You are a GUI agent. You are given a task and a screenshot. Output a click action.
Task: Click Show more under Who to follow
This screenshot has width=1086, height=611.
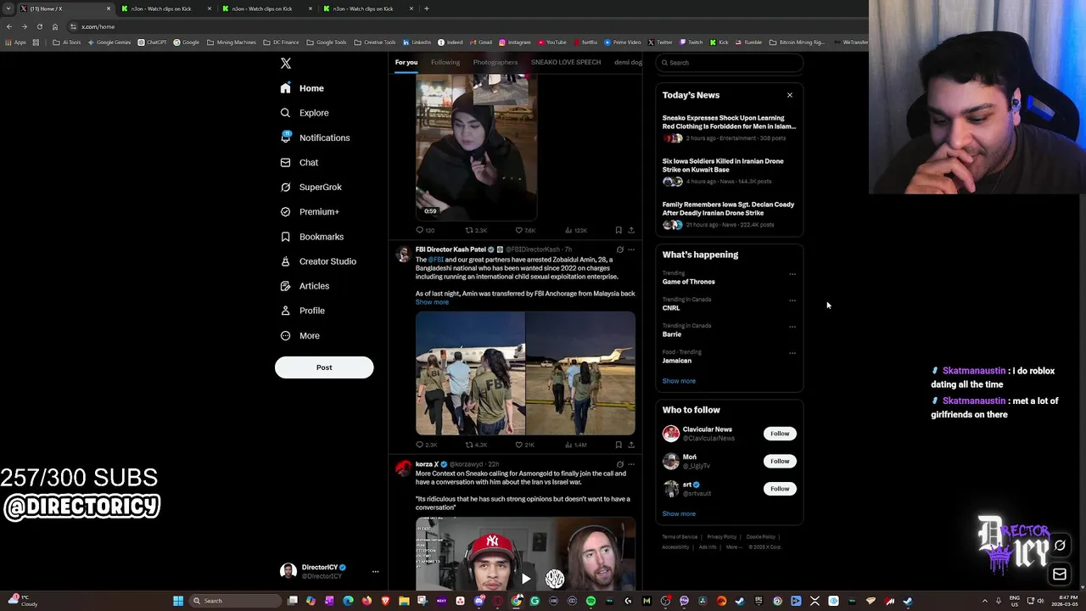point(679,513)
